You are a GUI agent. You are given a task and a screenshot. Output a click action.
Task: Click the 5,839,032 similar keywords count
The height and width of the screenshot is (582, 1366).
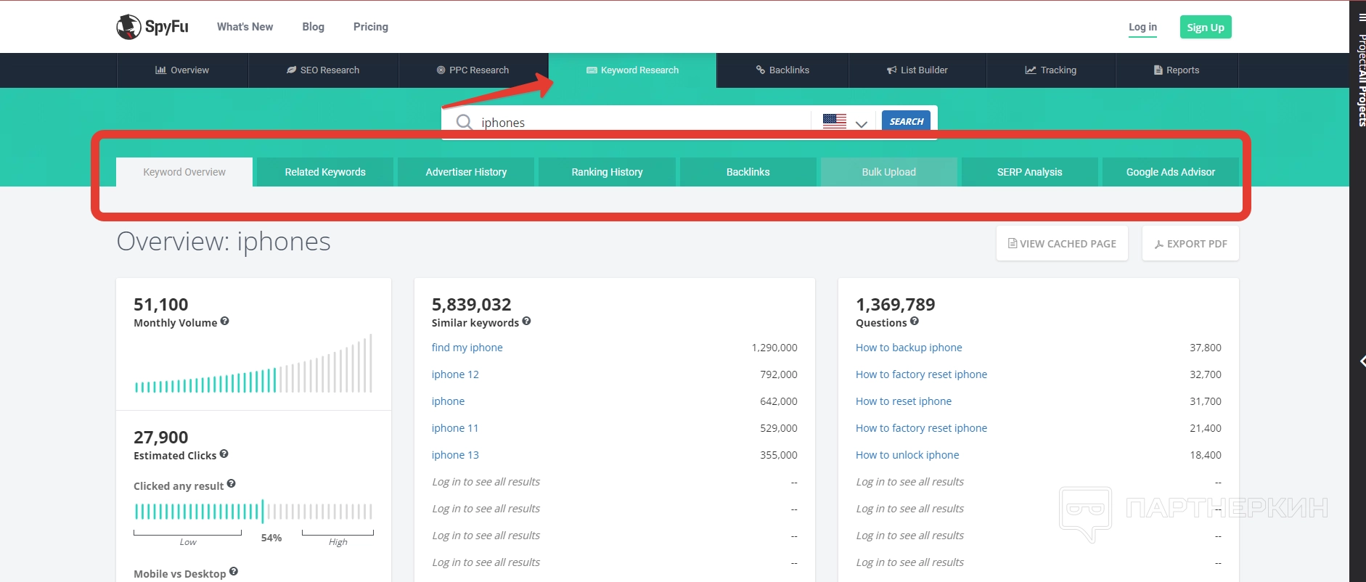click(x=471, y=305)
